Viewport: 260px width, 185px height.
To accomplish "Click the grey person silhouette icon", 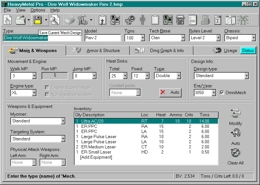I will point(142,20).
